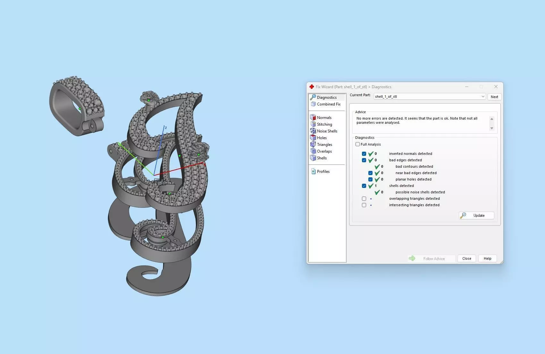Image resolution: width=545 pixels, height=354 pixels.
Task: Click the Noise Shells dotted icon
Action: (x=313, y=131)
